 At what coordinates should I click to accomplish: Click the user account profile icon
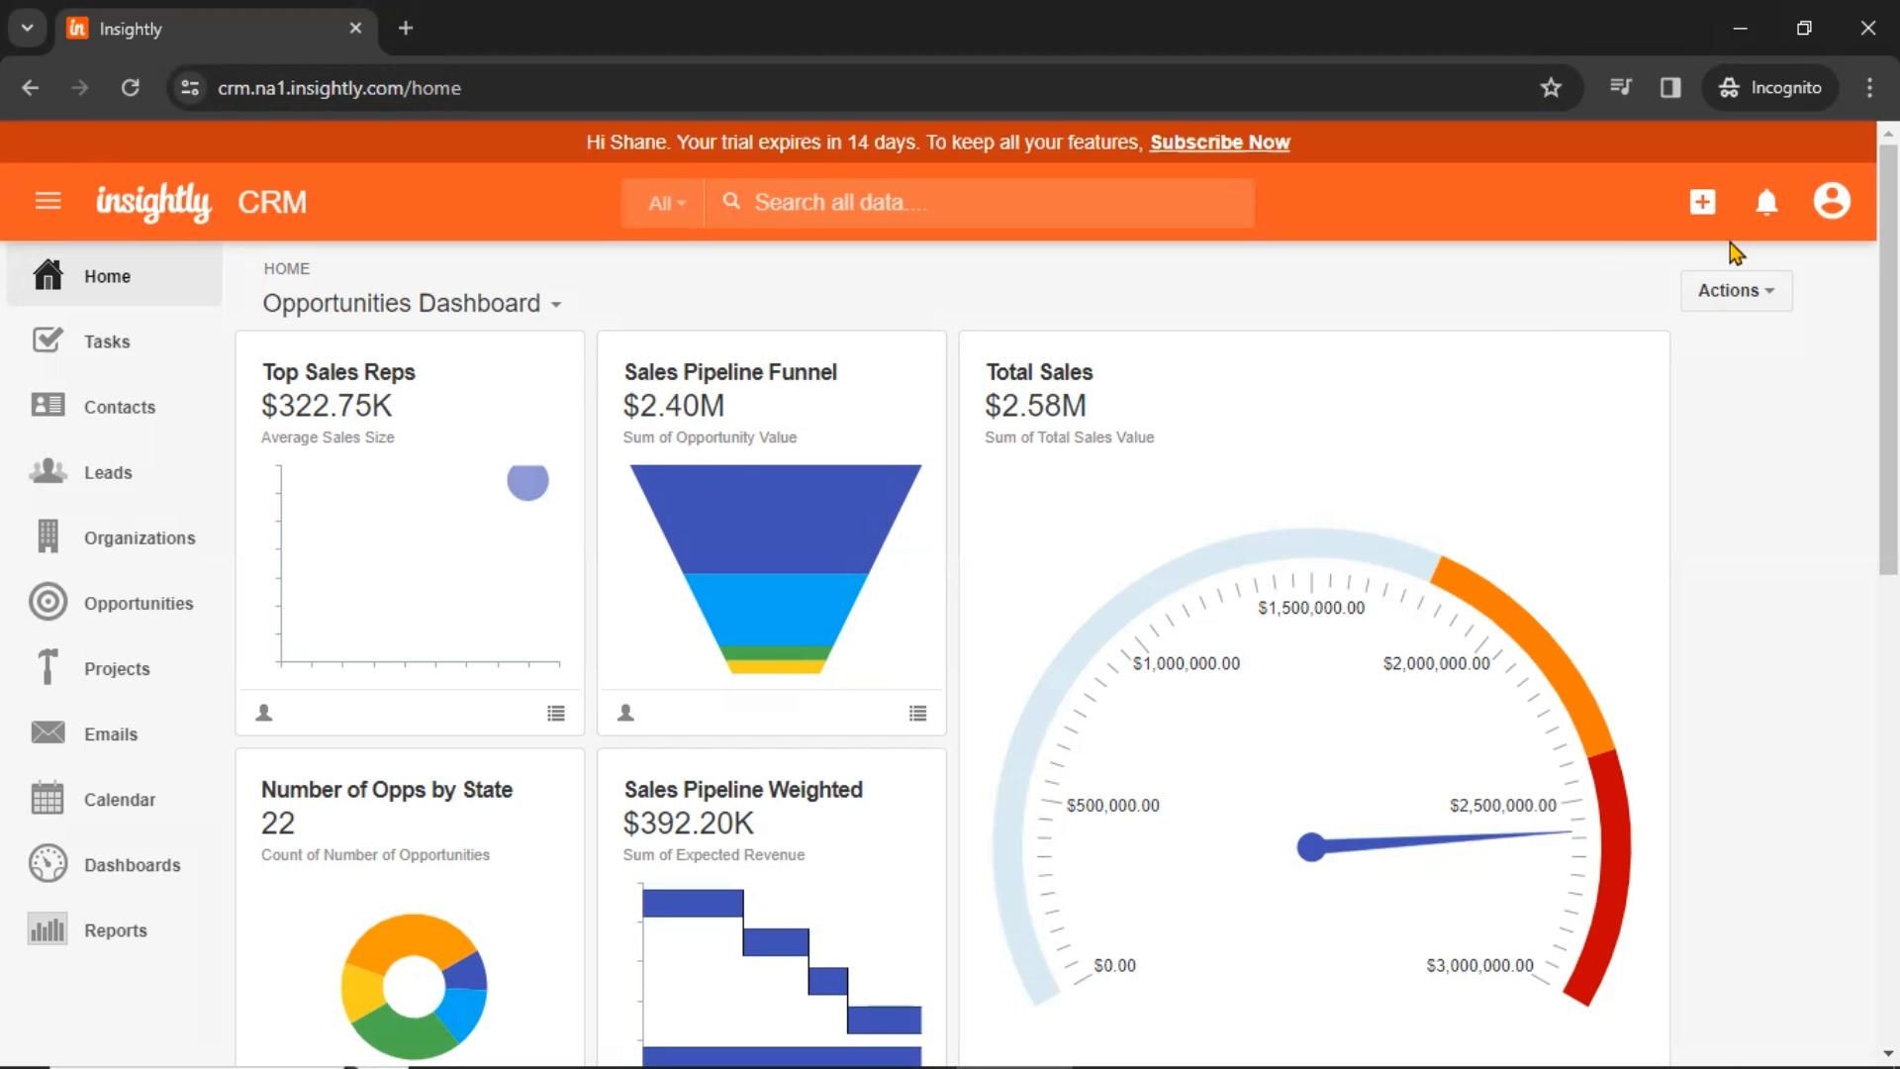[1832, 201]
